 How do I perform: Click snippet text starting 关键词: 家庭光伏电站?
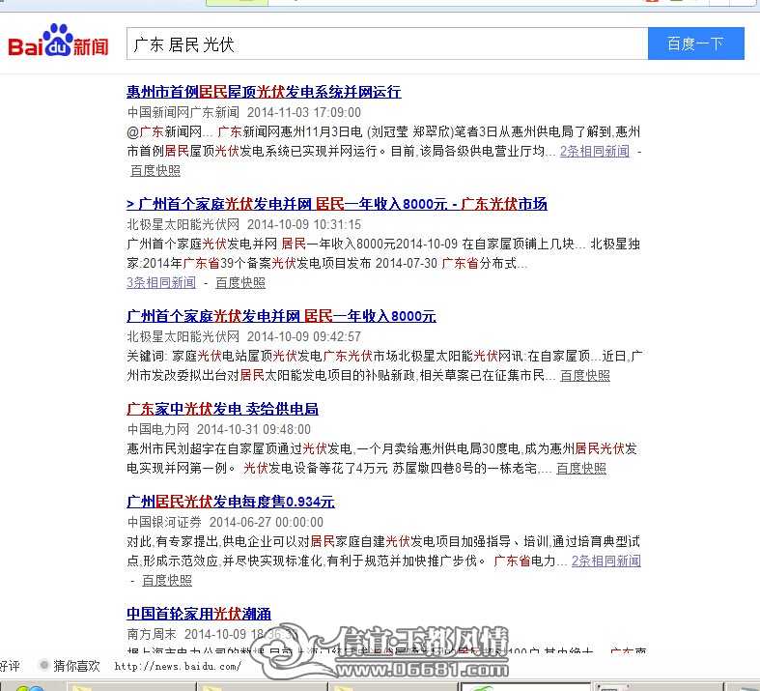click(385, 366)
